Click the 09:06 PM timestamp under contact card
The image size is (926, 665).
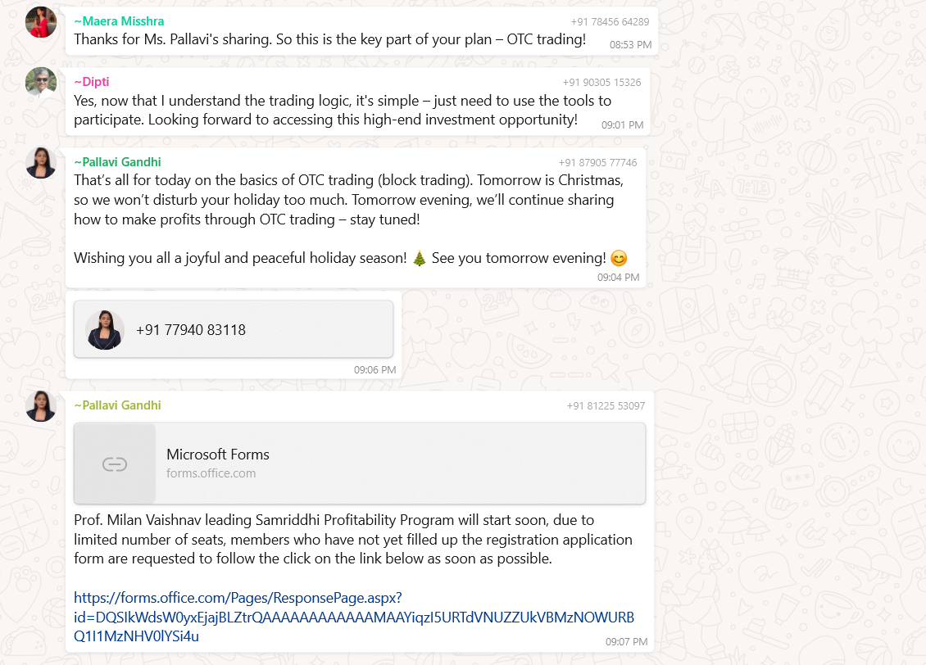pos(374,370)
